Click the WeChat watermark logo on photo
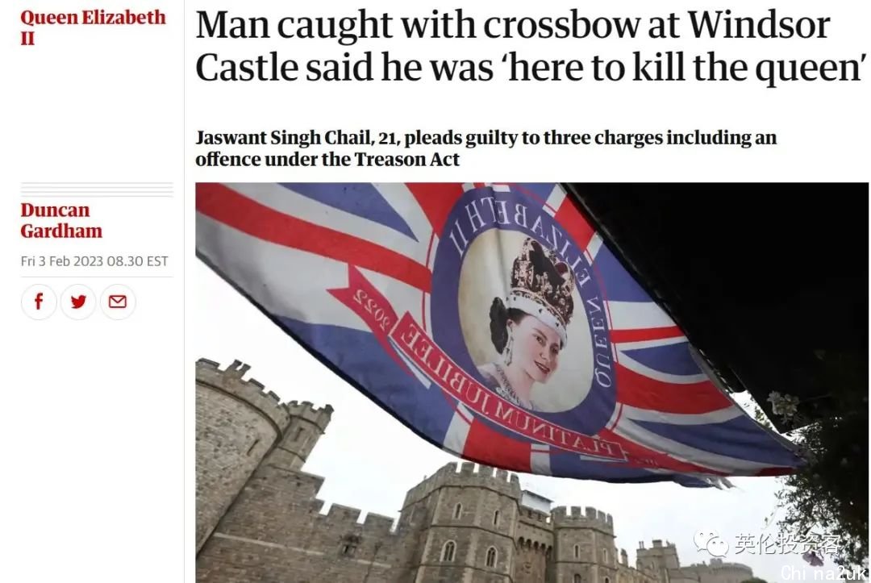 point(711,544)
